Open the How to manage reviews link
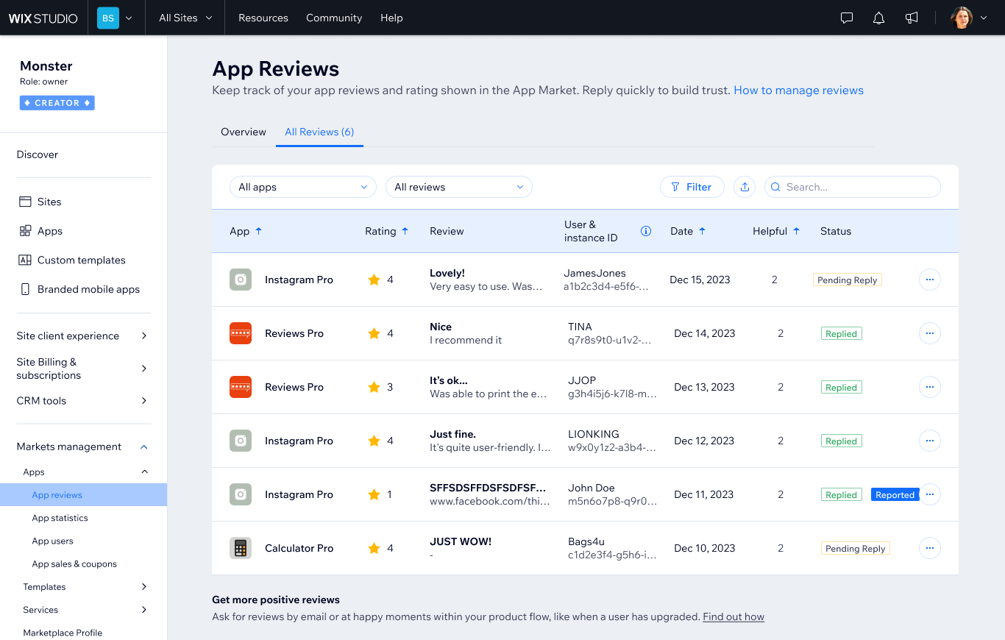Screen dimensions: 1005x640 point(798,90)
